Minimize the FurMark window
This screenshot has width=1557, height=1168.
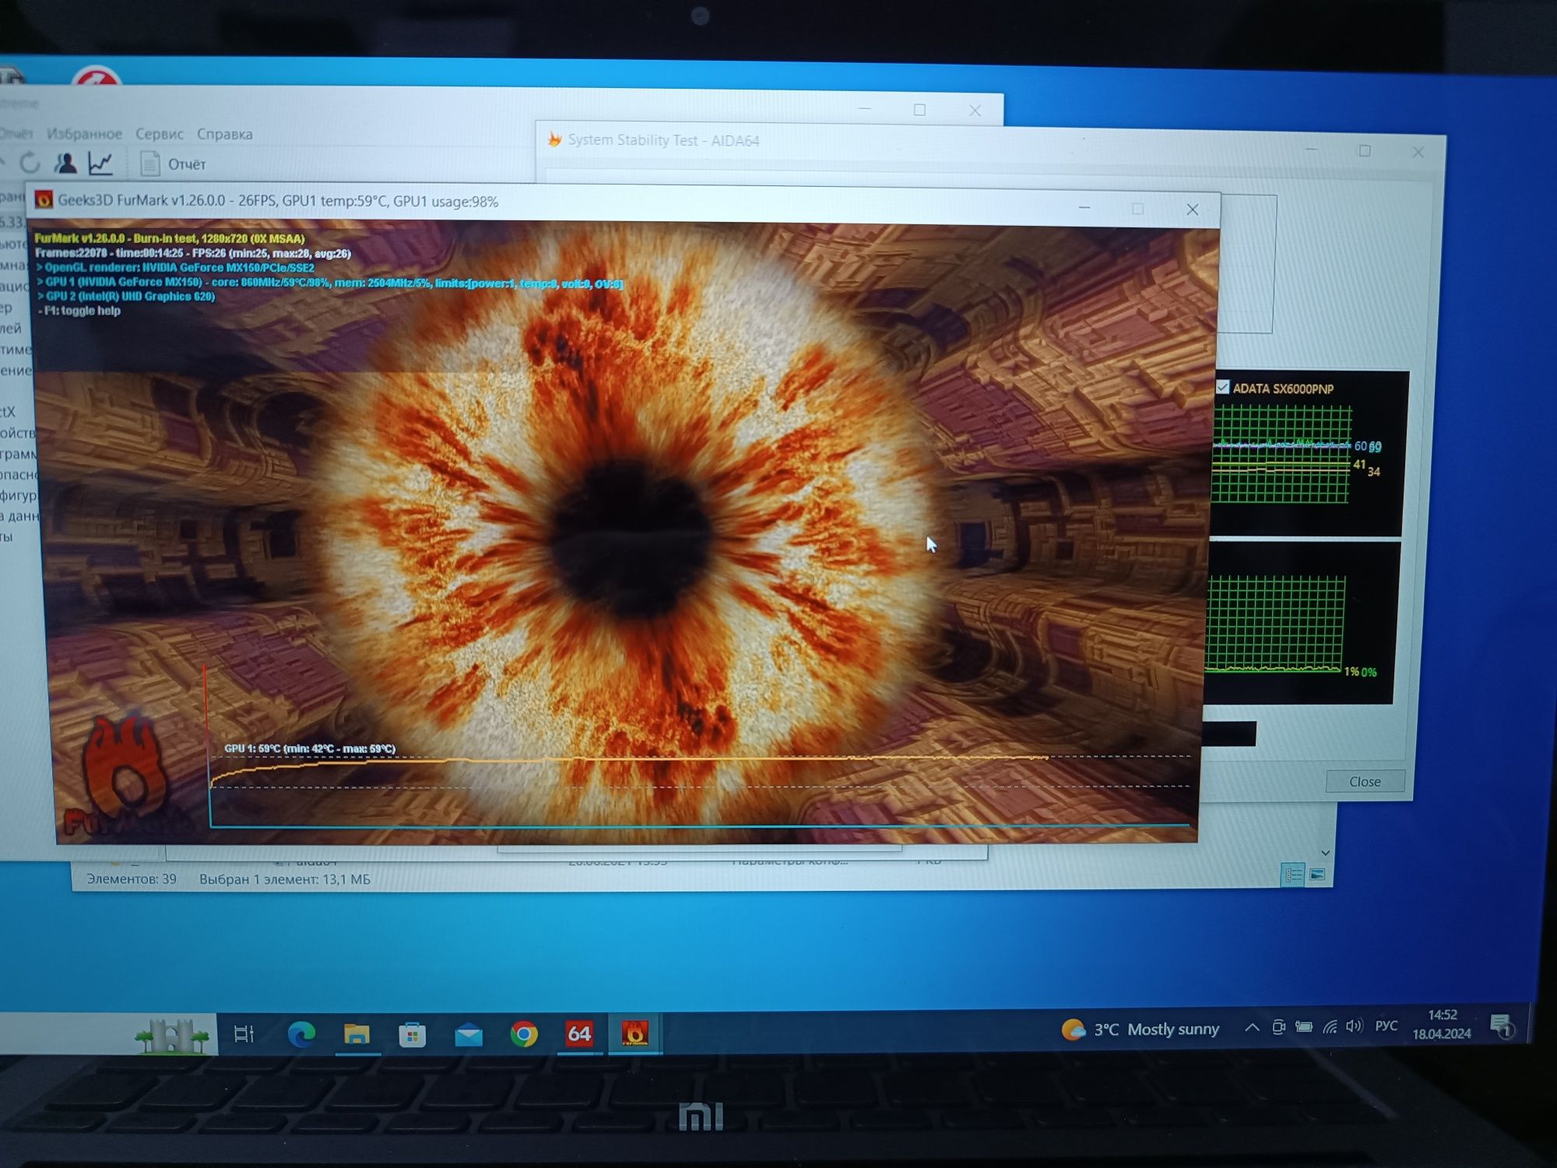(1084, 208)
